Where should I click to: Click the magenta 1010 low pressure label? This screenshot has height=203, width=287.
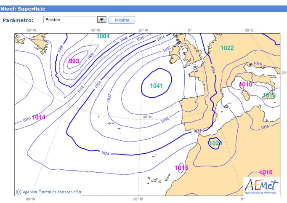246,85
